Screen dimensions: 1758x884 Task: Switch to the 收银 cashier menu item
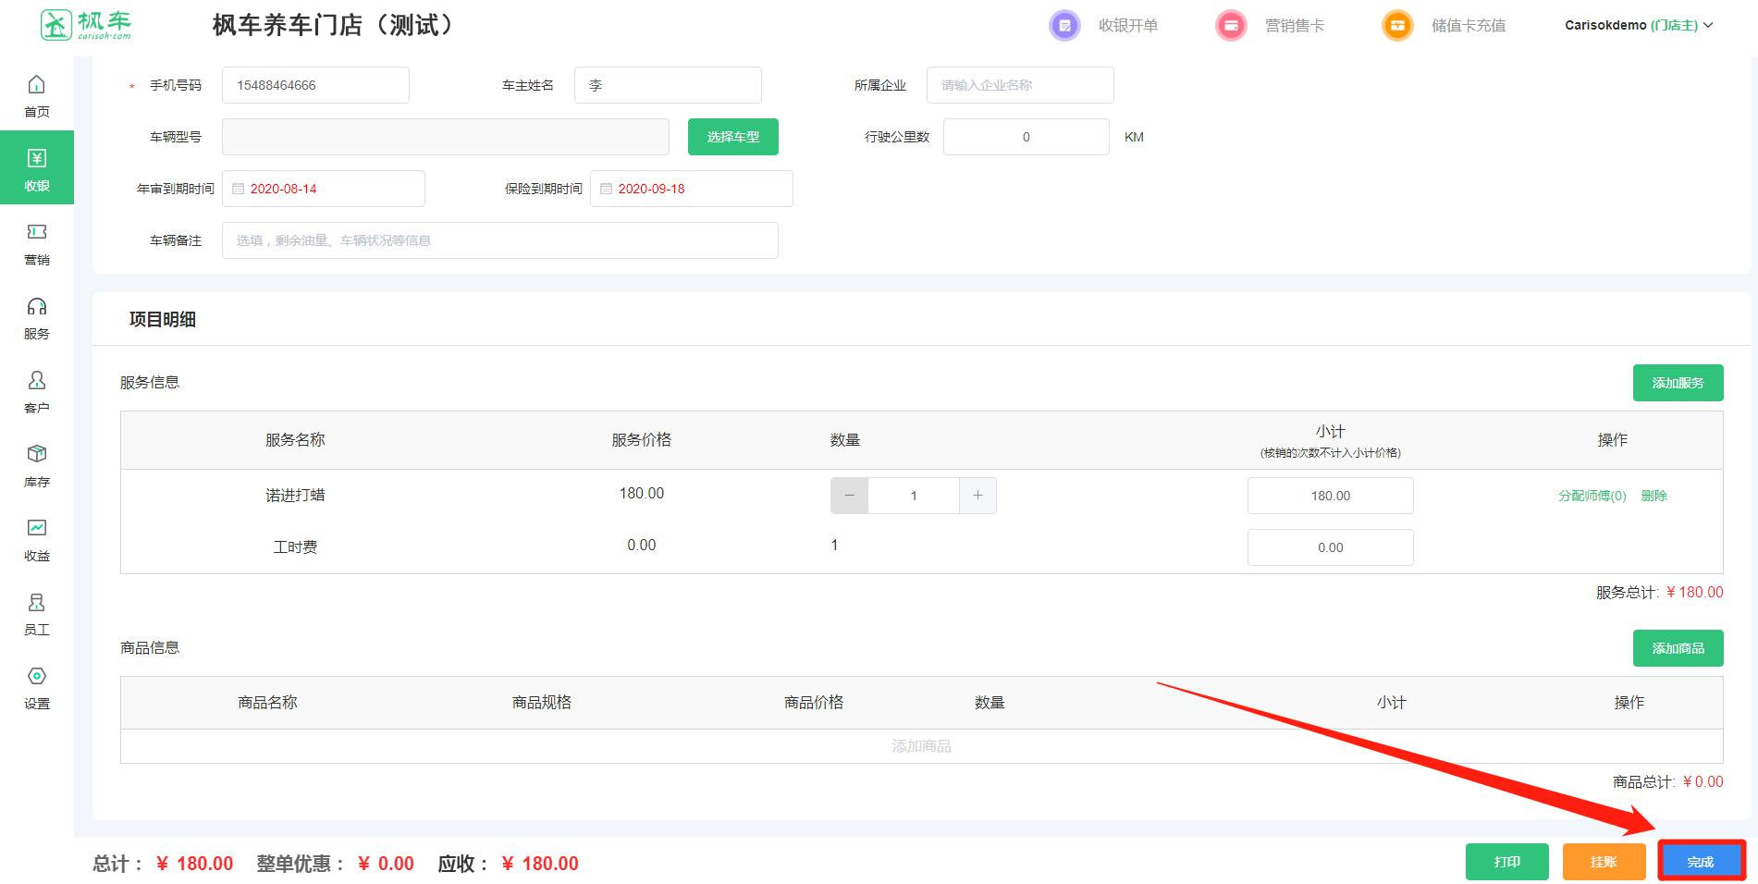(x=37, y=167)
